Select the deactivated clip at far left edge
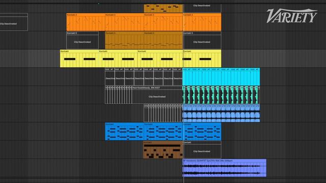 point(14,22)
